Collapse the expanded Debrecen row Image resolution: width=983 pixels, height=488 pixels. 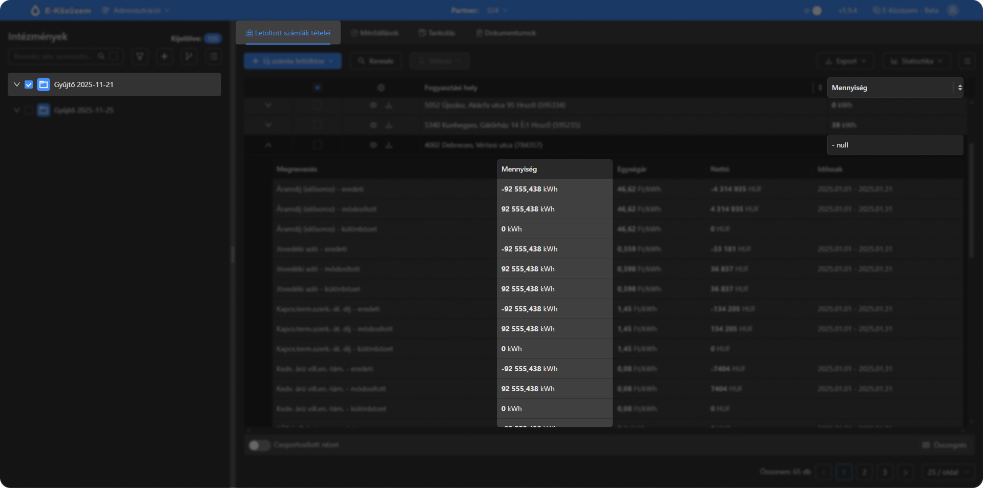[x=268, y=145]
